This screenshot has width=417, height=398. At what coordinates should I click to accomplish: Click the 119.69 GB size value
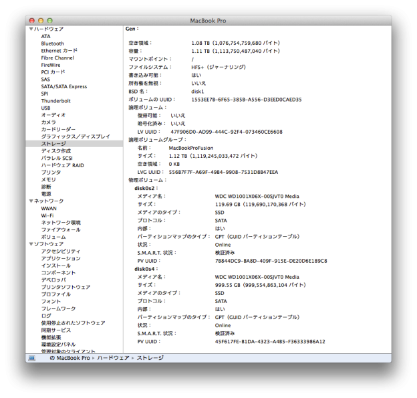[x=261, y=205]
